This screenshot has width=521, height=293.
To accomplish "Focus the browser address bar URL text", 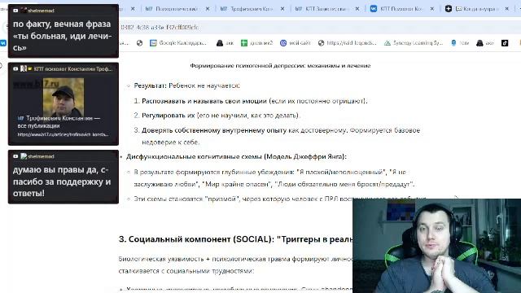I will [160, 27].
